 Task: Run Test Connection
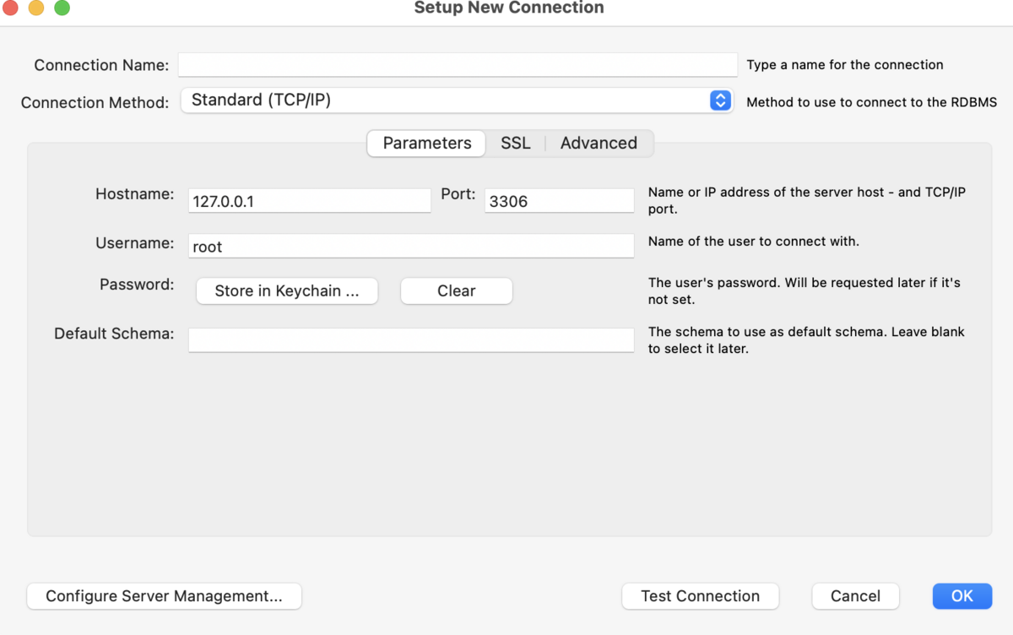point(700,596)
